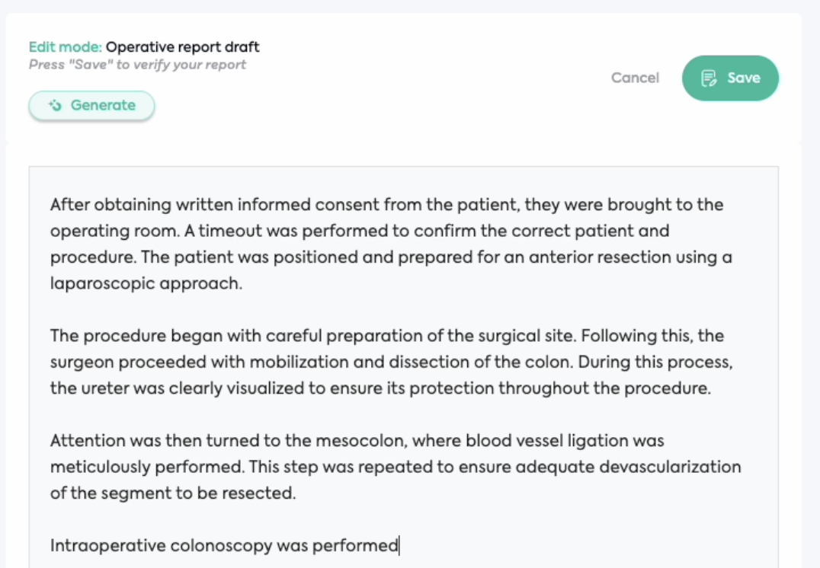Click on "mobilization" in the second paragraph
Viewport: 820px width, 568px height.
[299, 362]
